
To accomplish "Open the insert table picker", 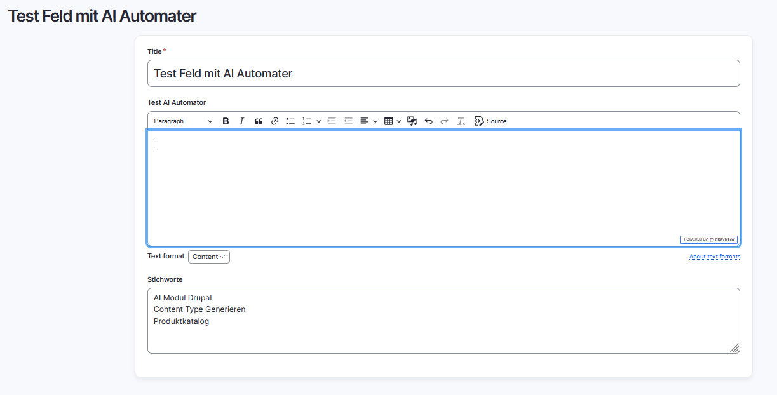I will pos(389,121).
